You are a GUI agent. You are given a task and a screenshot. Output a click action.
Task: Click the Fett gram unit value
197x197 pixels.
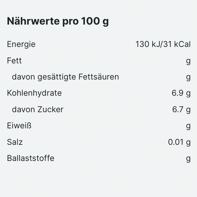188,61
